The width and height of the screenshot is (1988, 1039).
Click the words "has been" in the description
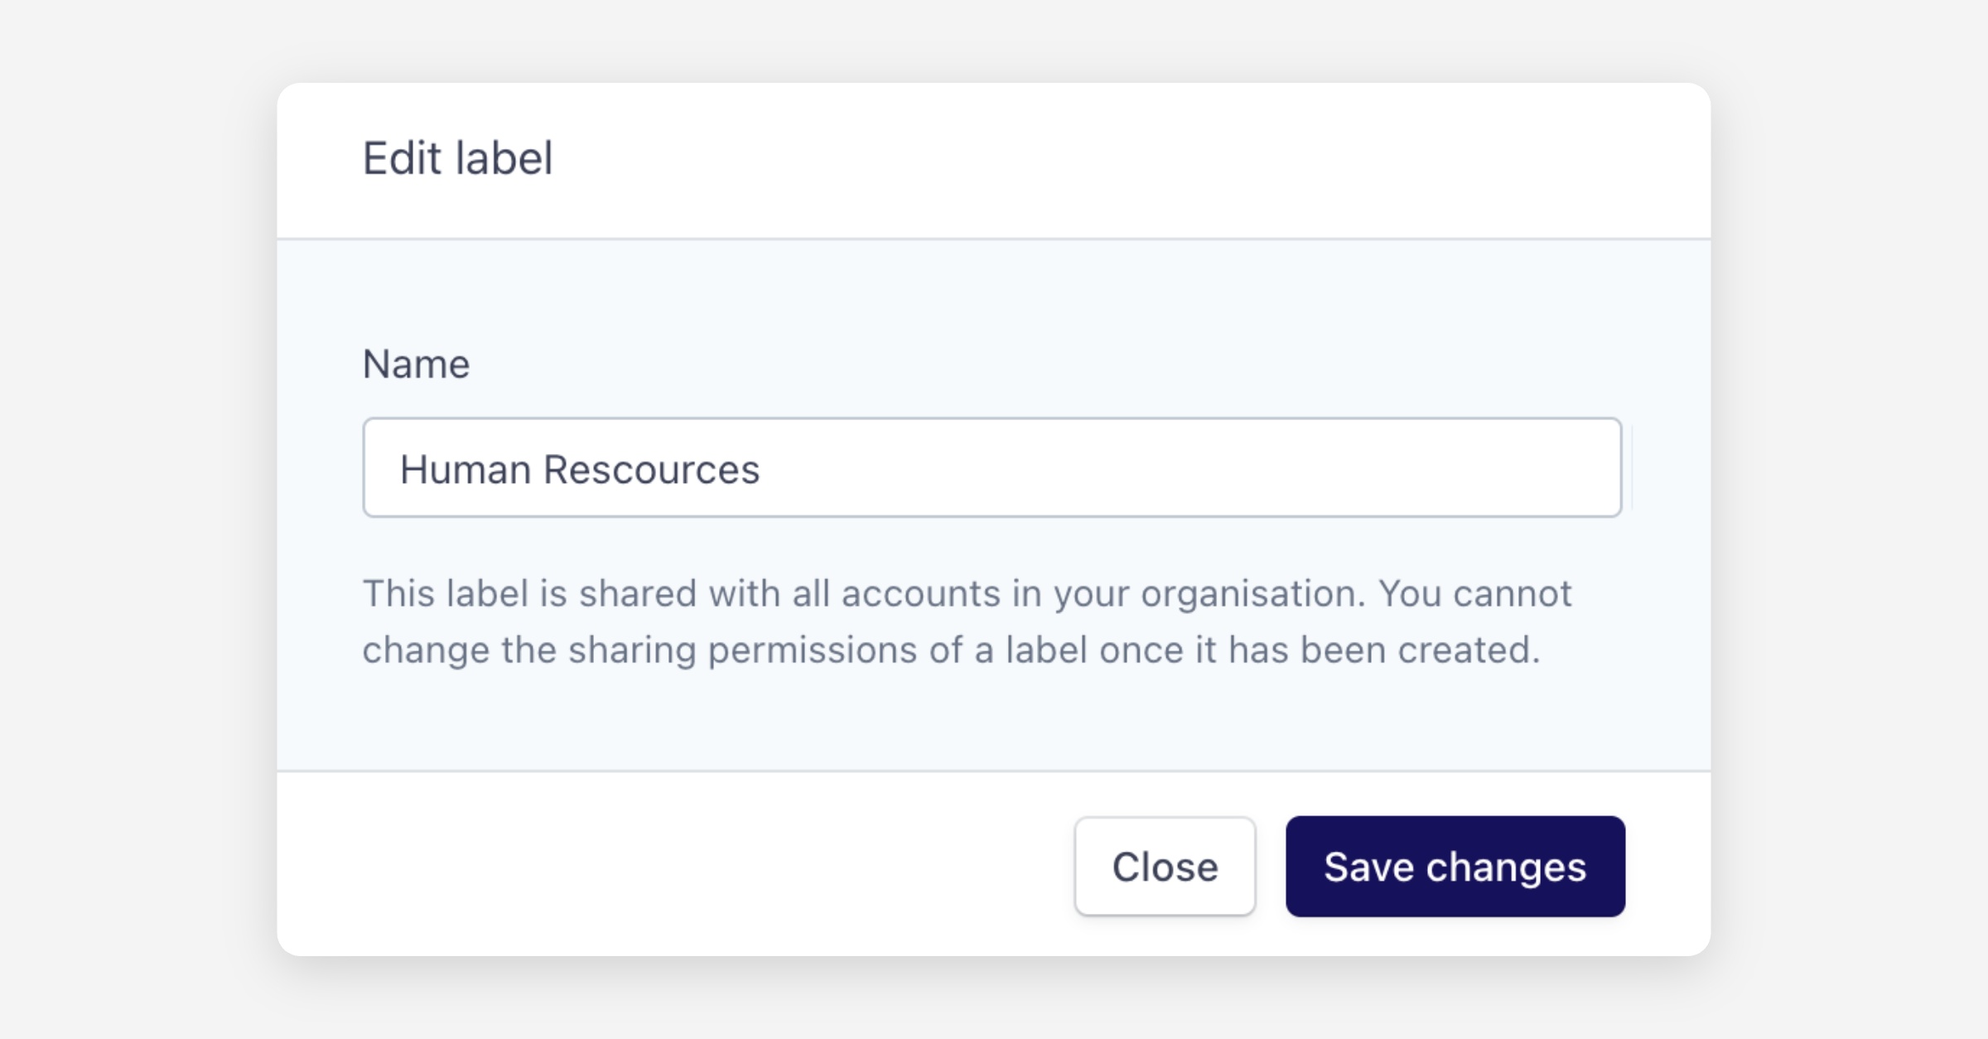pos(1307,650)
